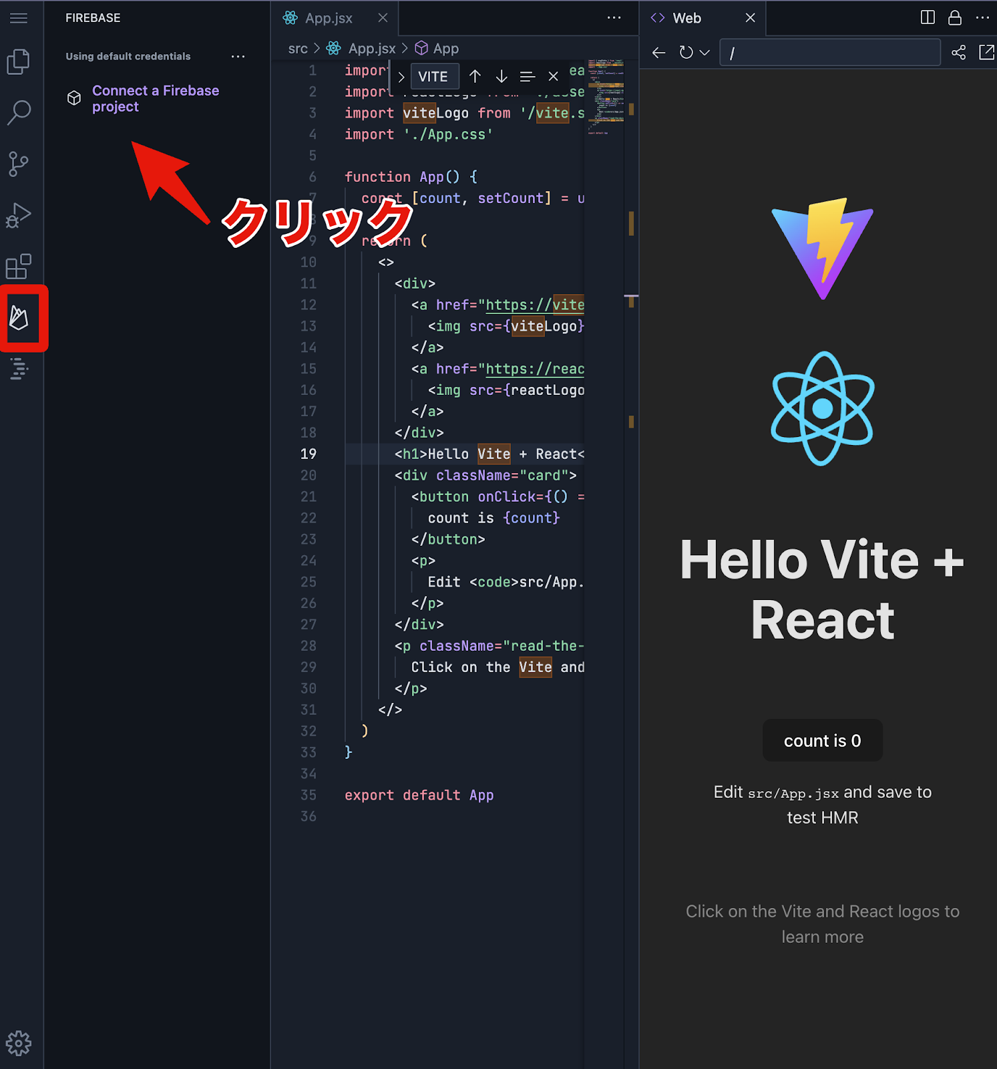997x1069 pixels.
Task: Open editor more actions ellipsis
Action: tap(614, 18)
